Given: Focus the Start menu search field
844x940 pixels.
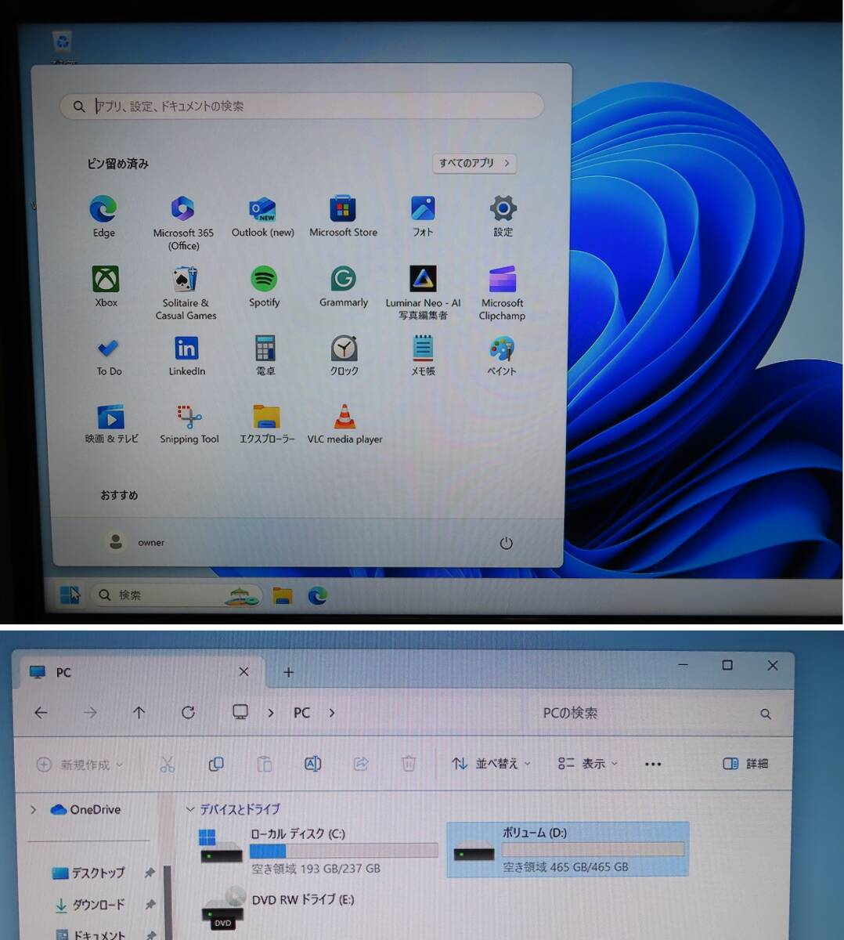Looking at the screenshot, I should click(x=301, y=106).
